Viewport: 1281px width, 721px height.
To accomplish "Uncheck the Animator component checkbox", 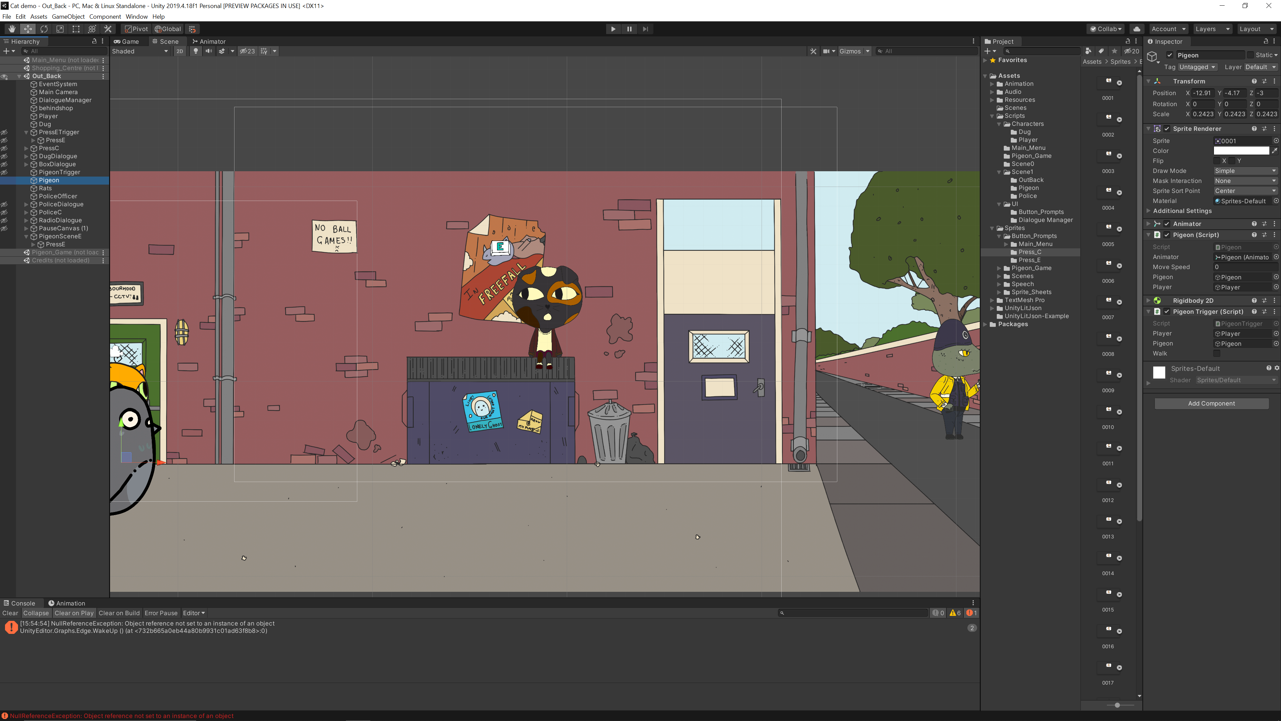I will [x=1167, y=224].
